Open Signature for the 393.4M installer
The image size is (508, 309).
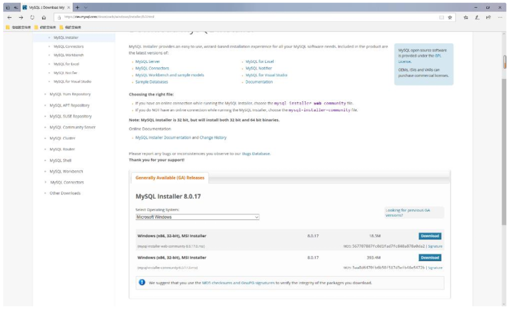click(435, 268)
